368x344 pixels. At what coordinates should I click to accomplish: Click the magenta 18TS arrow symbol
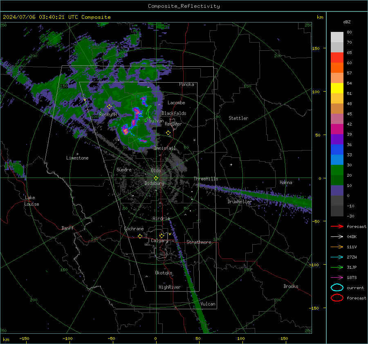[x=337, y=278]
